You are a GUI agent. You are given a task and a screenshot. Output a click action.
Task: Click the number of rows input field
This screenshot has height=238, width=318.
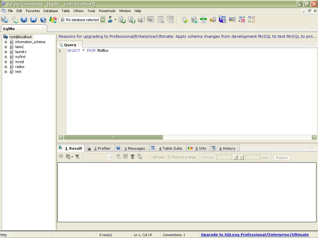pyautogui.click(x=253, y=157)
